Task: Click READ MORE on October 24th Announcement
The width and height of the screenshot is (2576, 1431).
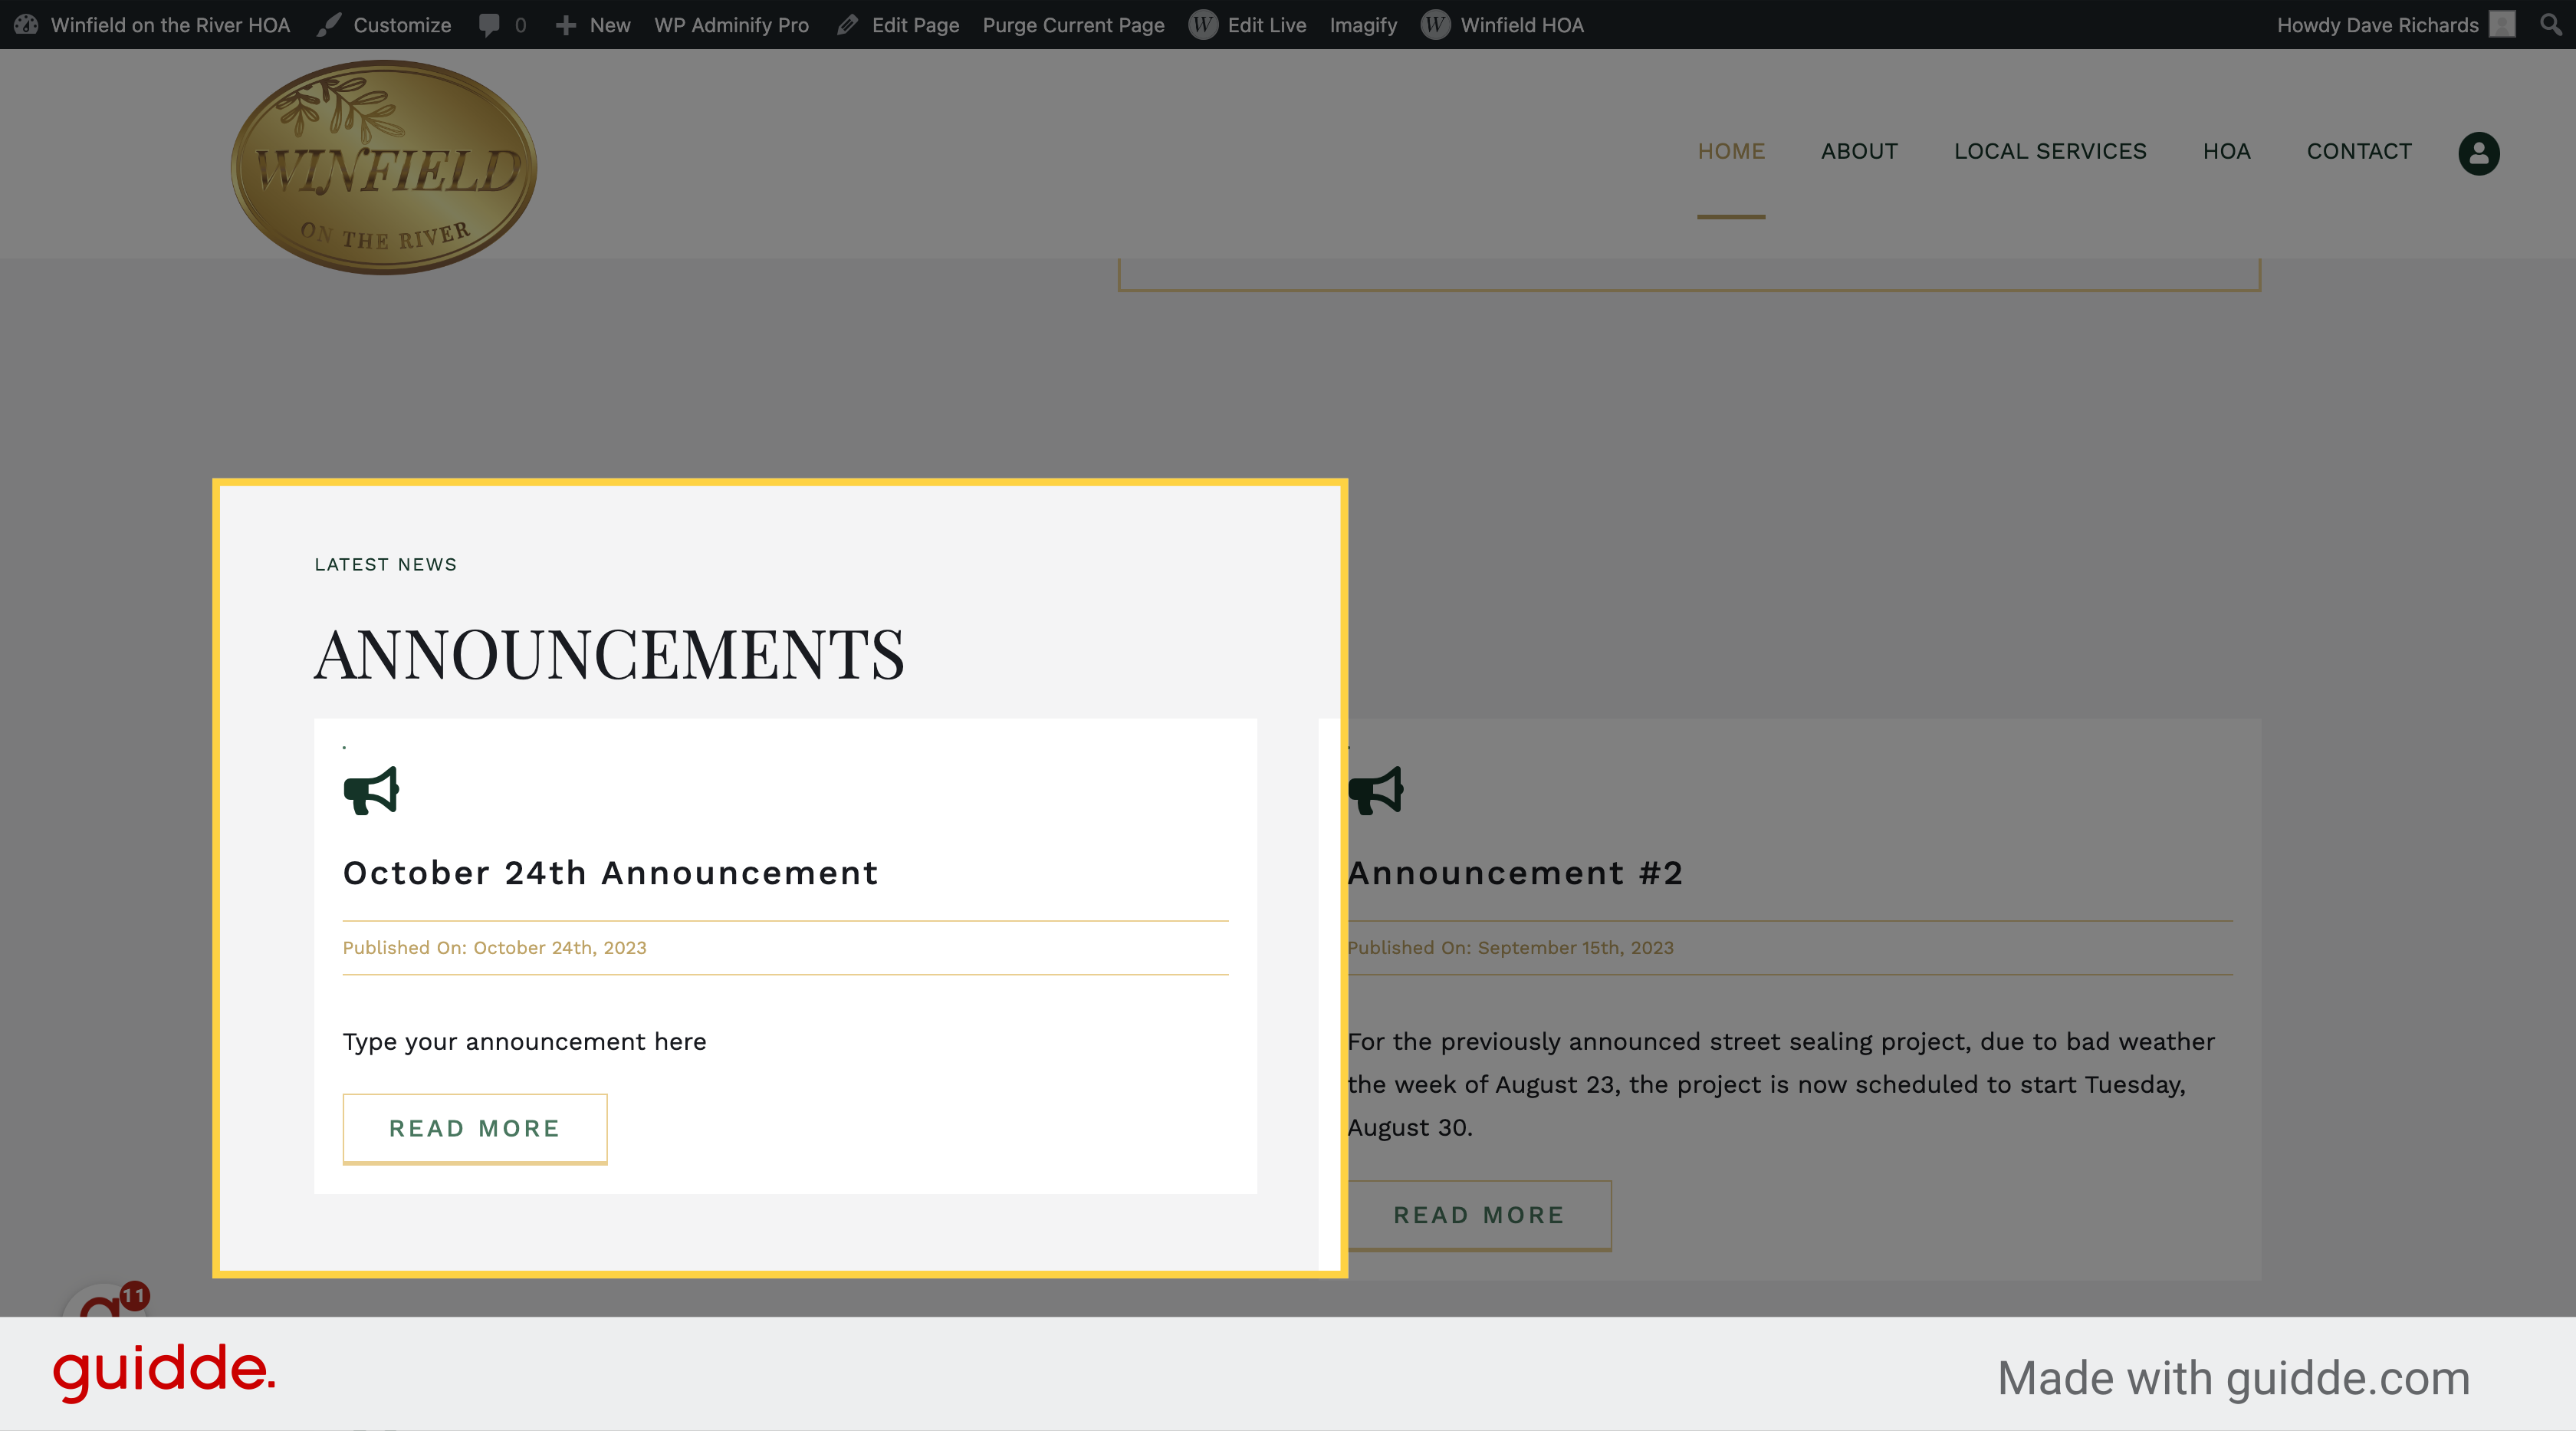Action: 474,1128
